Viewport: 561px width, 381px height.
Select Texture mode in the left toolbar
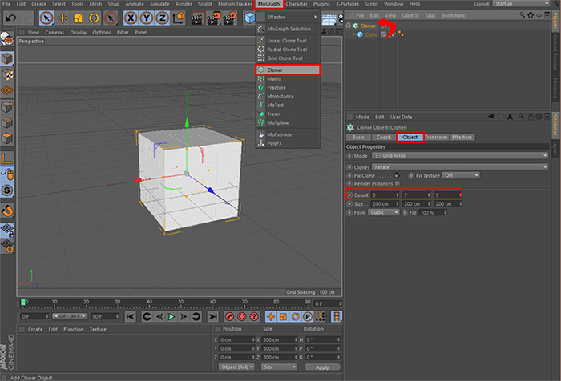tap(7, 75)
